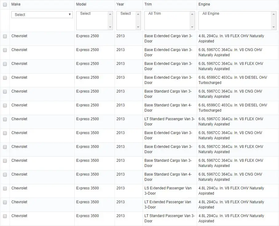Image resolution: width=279 pixels, height=226 pixels.
Task: Click Base Standard Cargo Van 4-Door, Express 3500
Action: click(x=168, y=177)
